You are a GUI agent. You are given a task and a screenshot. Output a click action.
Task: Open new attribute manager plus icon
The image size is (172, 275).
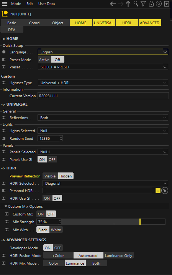tap(167, 4)
